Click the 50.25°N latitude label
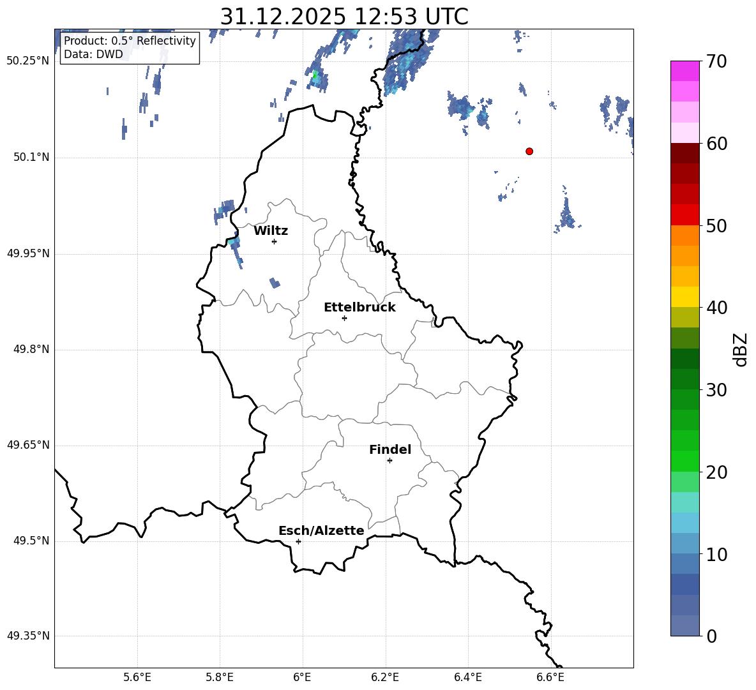 pyautogui.click(x=28, y=61)
